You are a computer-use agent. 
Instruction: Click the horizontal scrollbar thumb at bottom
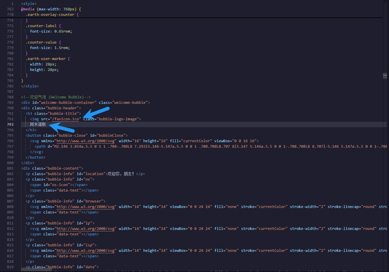point(37,270)
